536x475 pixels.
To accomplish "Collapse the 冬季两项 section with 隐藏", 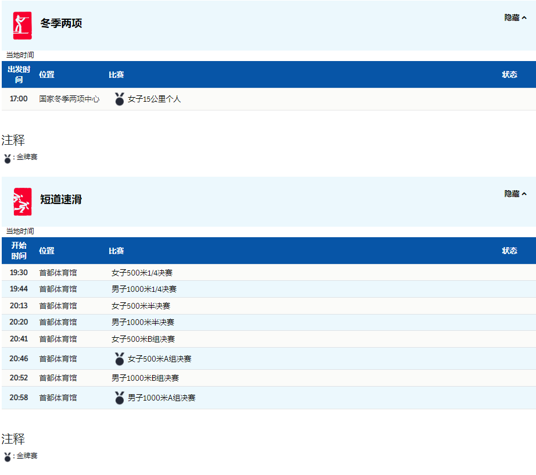I will (515, 18).
